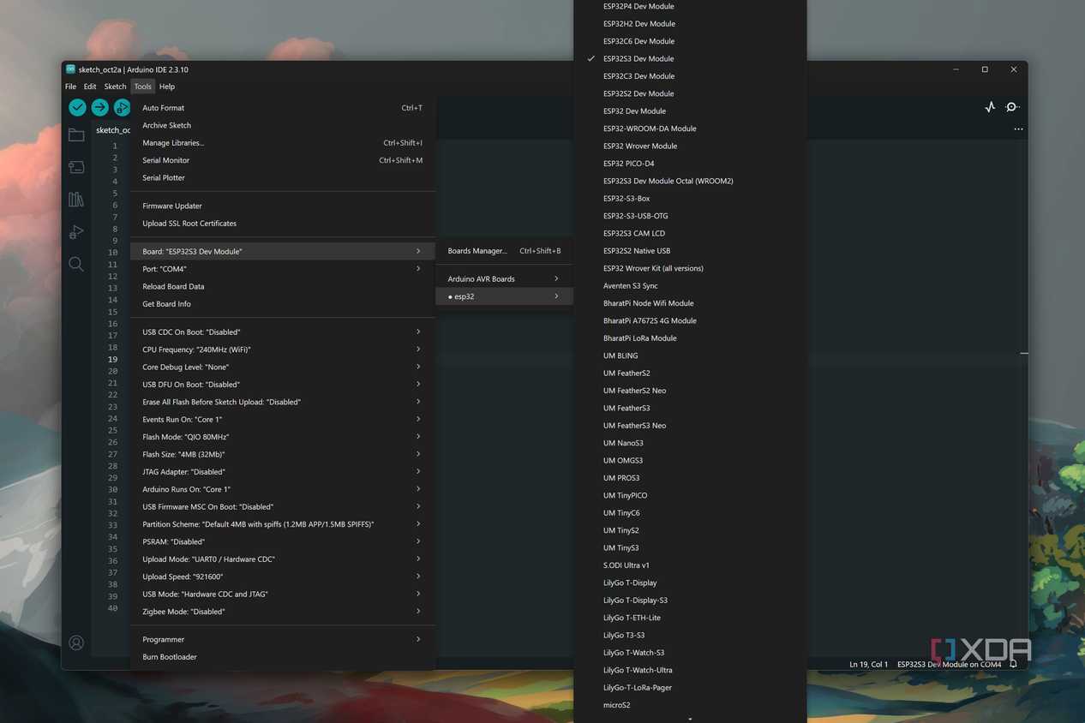Expand the Arduino AVR Boards submenu
This screenshot has width=1085, height=723.
point(504,278)
